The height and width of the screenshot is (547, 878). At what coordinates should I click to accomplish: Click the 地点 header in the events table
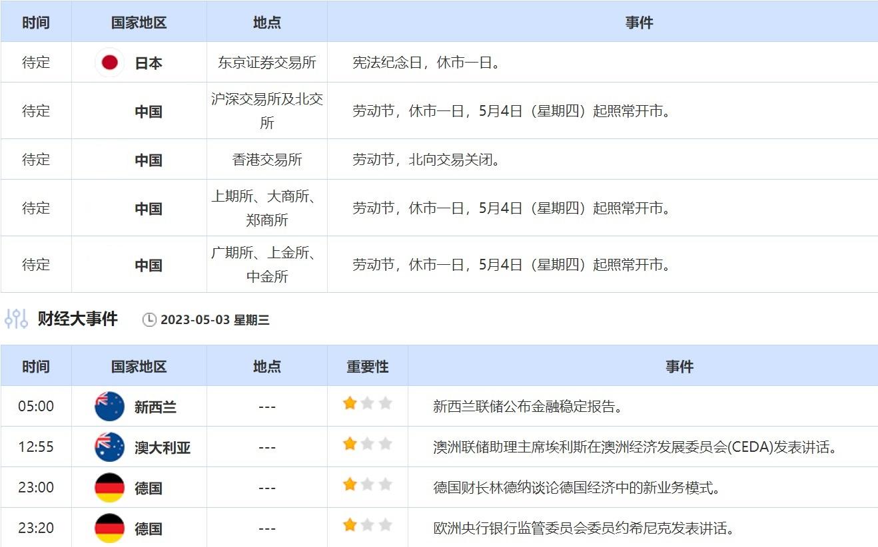pyautogui.click(x=266, y=366)
